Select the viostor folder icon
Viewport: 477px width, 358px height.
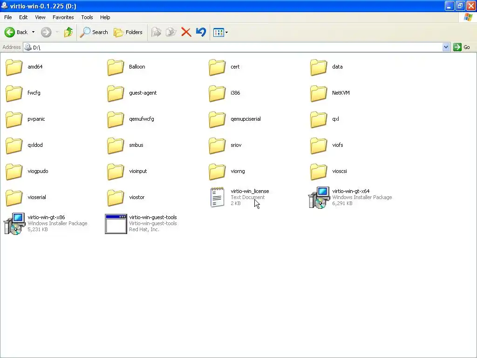pyautogui.click(x=116, y=198)
